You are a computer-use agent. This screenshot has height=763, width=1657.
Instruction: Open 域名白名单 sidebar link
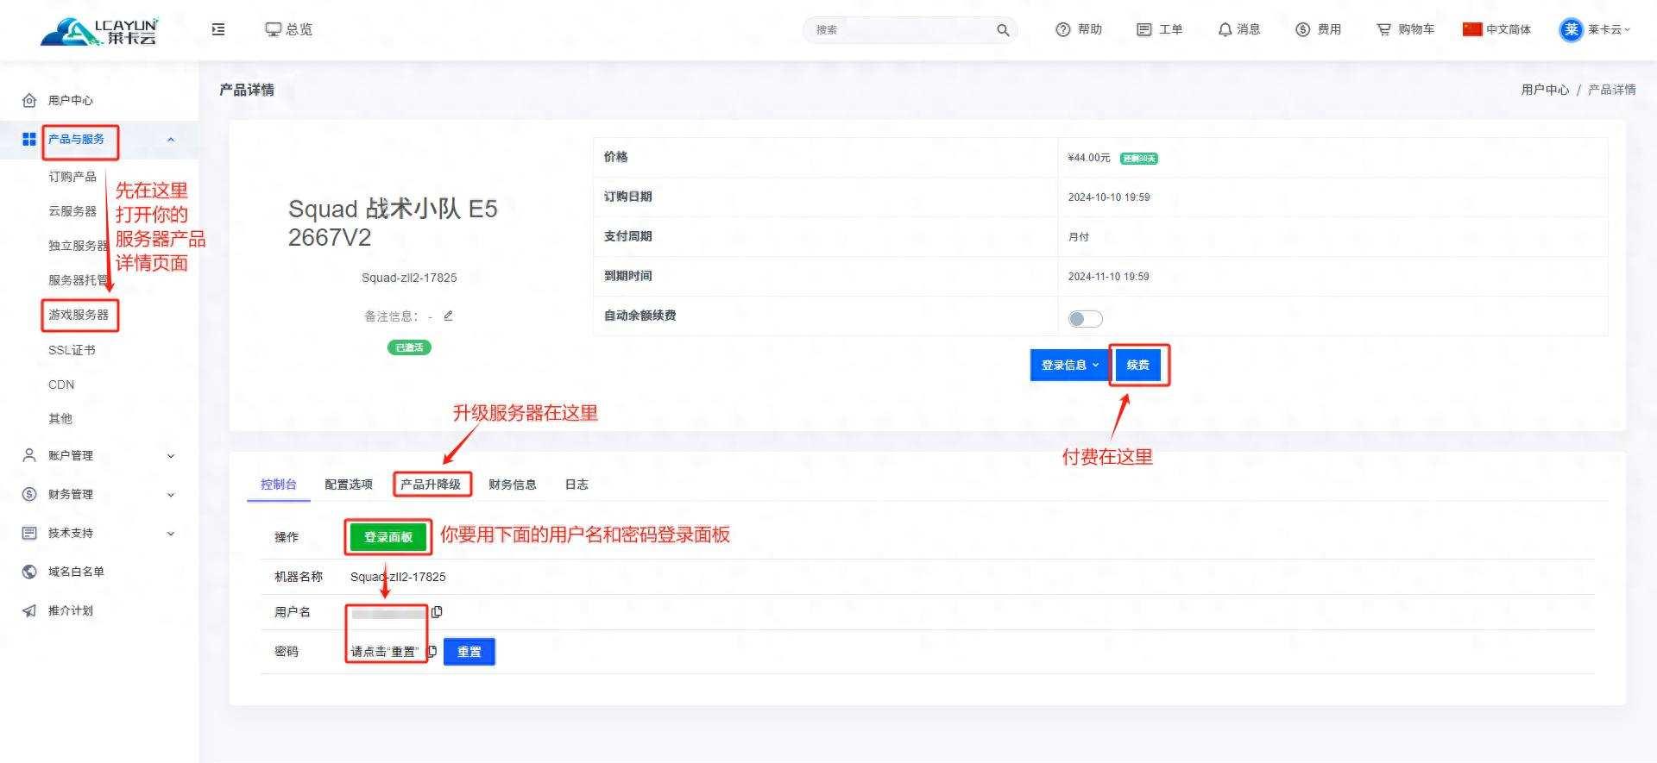click(76, 572)
